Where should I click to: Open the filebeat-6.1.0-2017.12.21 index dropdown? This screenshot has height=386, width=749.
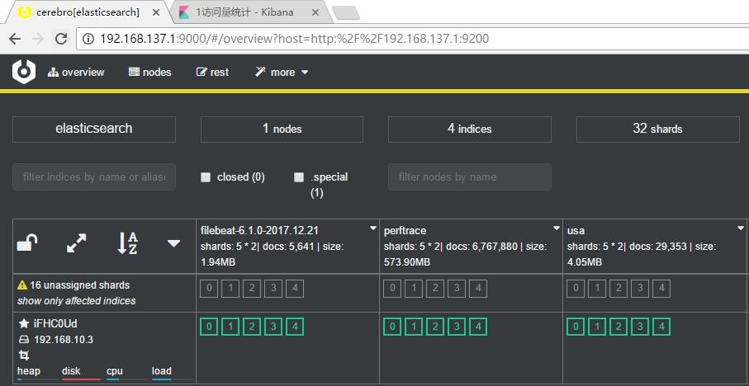[x=373, y=228]
